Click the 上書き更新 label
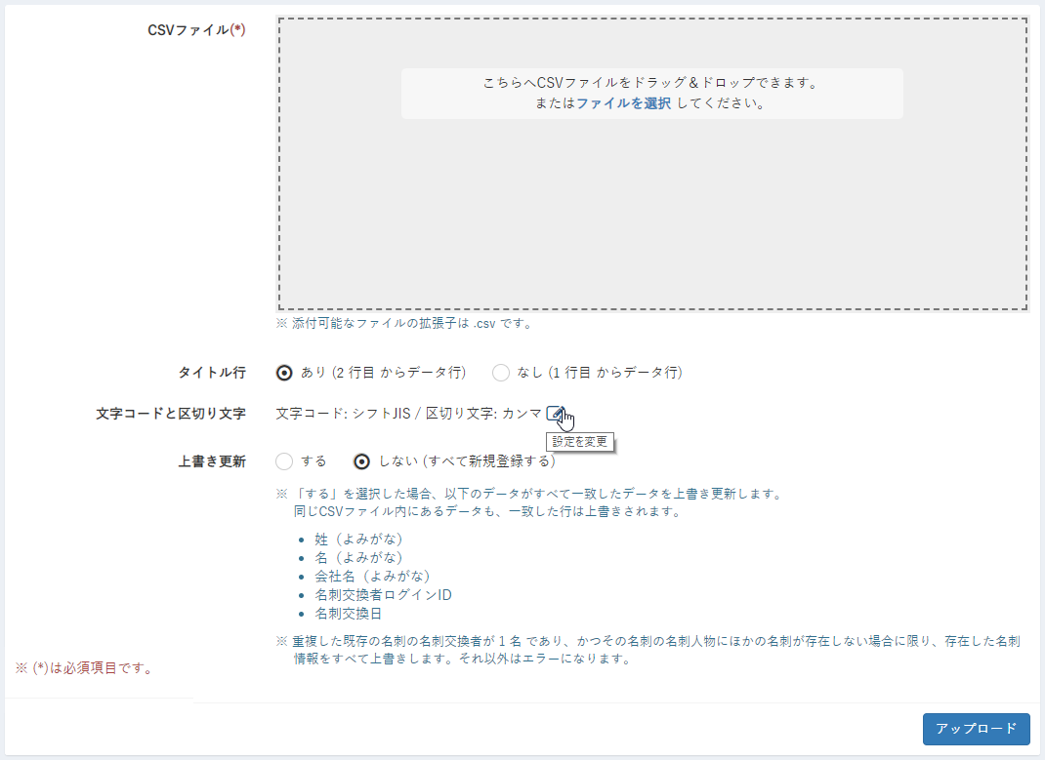The height and width of the screenshot is (760, 1045). tap(212, 461)
